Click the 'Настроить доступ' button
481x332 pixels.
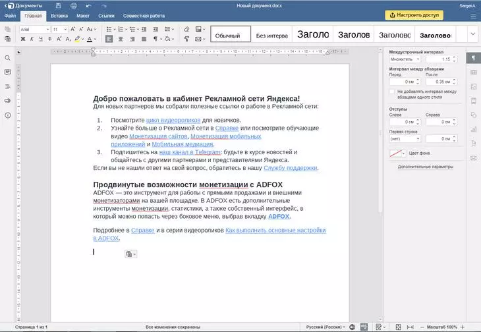coord(414,15)
